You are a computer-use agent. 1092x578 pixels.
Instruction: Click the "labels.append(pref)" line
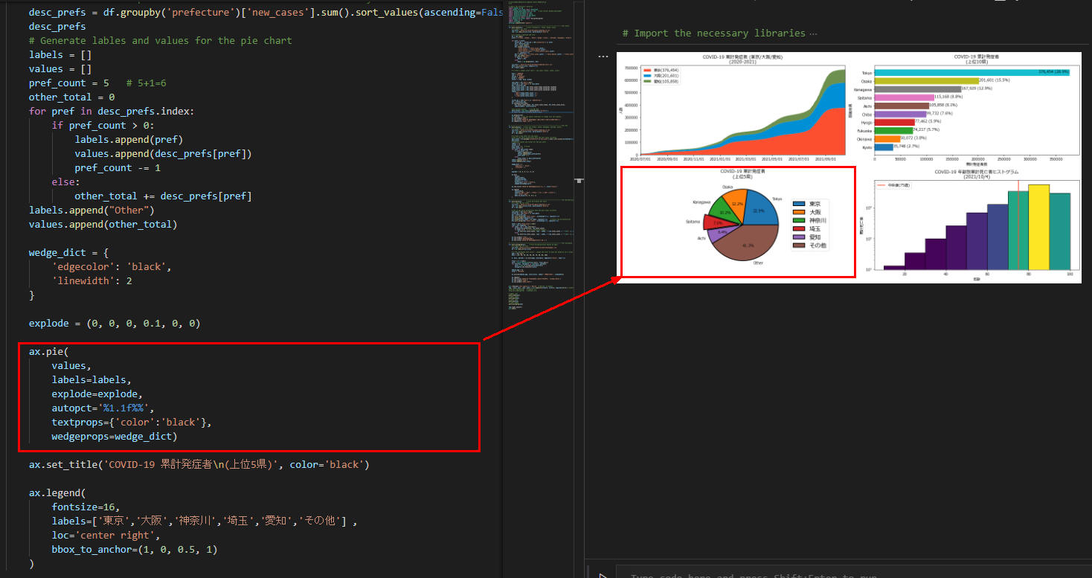(129, 139)
